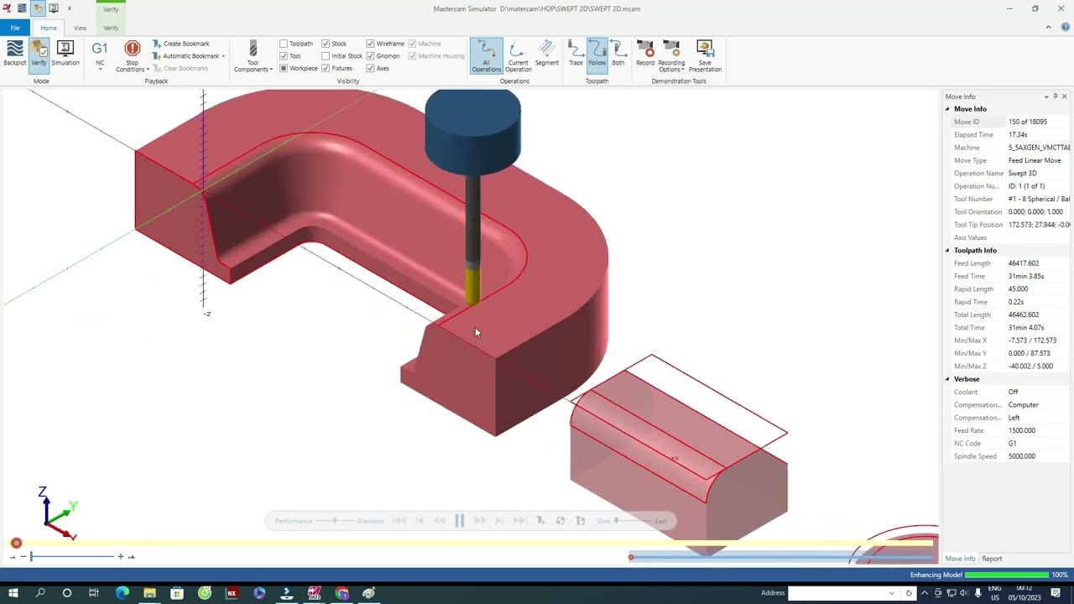
Task: Customize quick access toolbar dropdown
Action: point(70,8)
